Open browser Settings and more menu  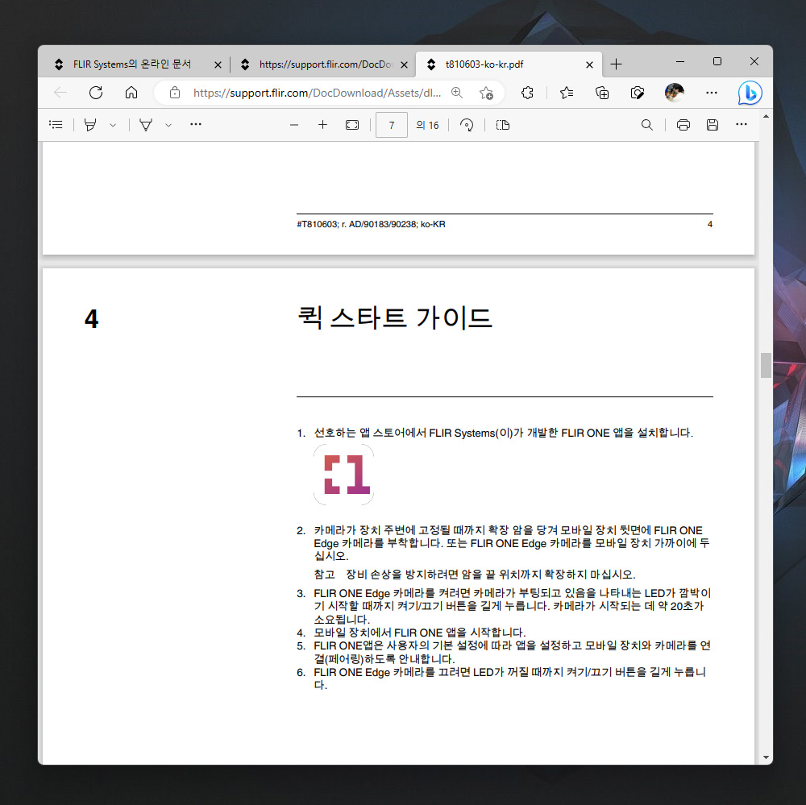point(712,93)
